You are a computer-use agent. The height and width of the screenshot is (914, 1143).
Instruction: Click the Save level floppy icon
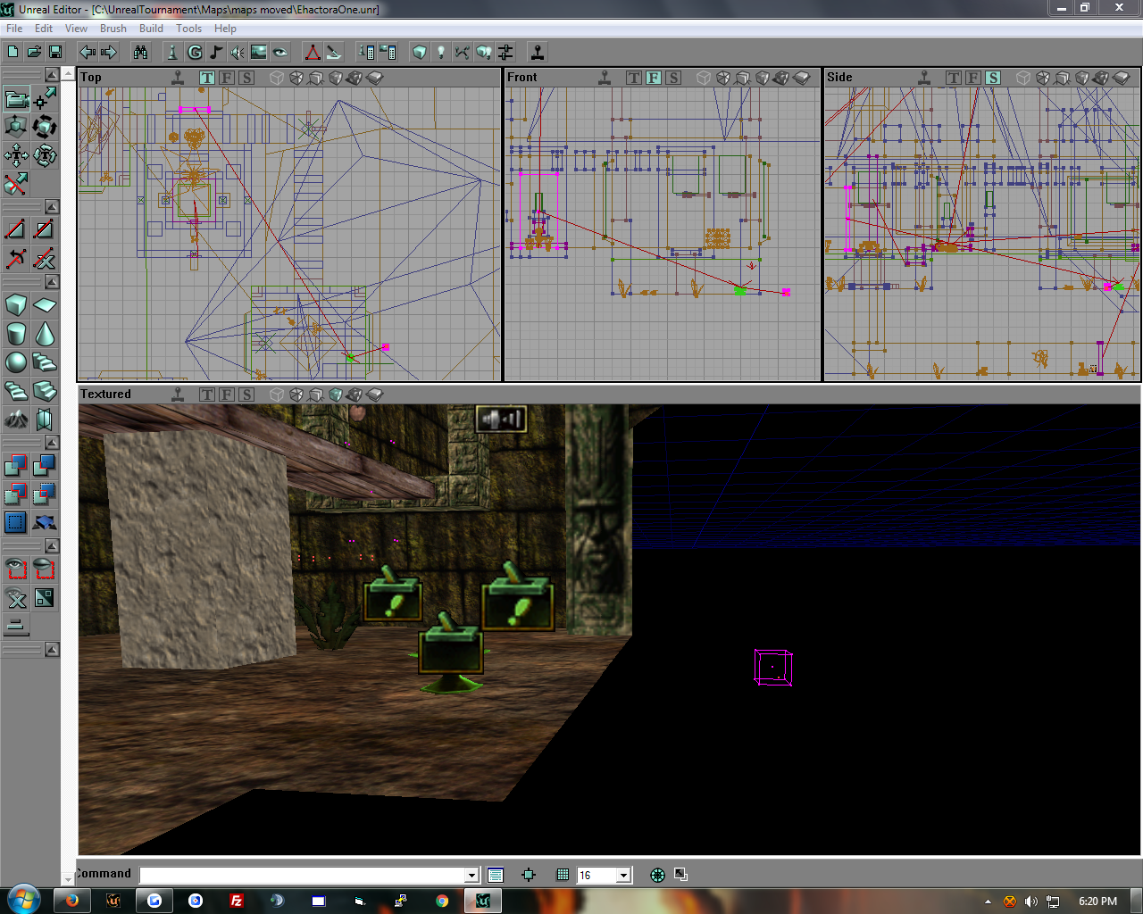55,52
